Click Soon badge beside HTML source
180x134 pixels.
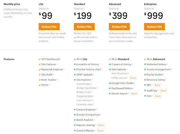(133, 78)
